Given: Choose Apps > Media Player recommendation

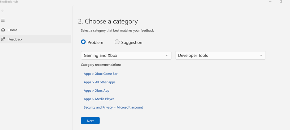Looking at the screenshot, I should 99,99.
